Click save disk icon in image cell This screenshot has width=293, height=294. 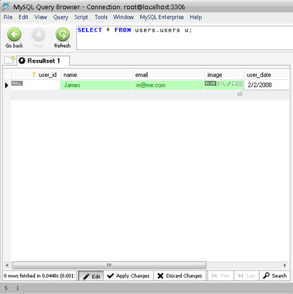click(x=234, y=84)
